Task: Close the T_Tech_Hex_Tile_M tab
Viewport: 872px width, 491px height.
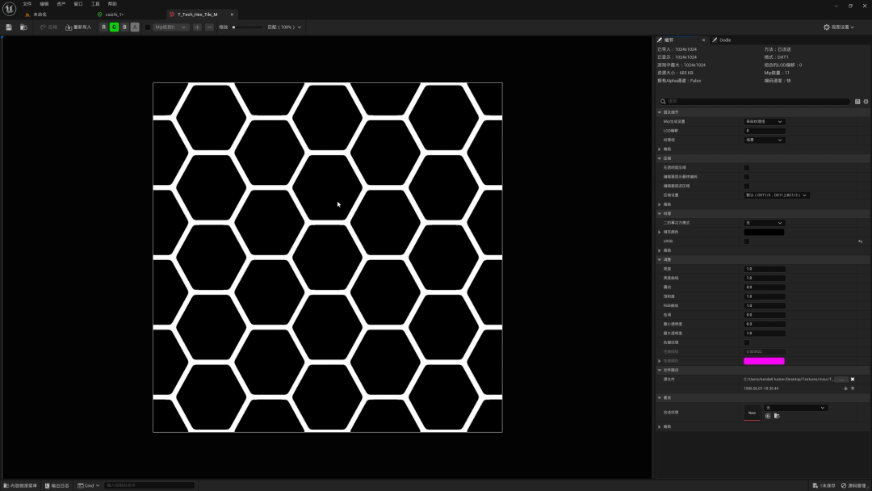Action: click(232, 15)
